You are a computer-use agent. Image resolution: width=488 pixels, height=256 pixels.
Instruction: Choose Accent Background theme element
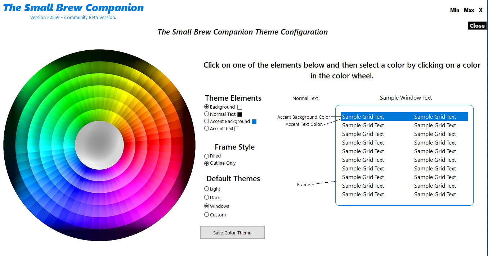206,121
